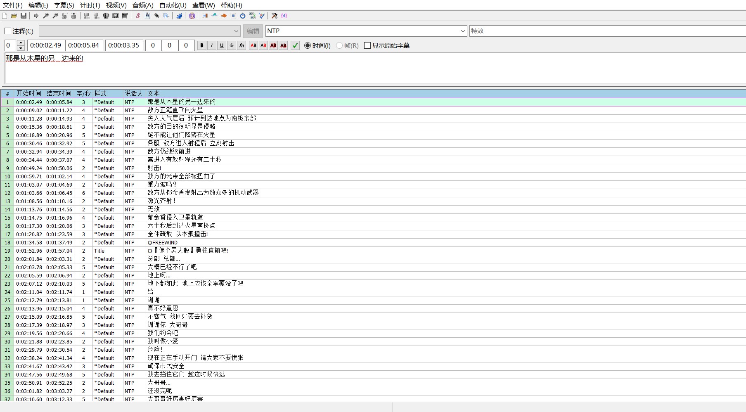746x412 pixels.
Task: Click the Jump to arrow icon
Action: click(x=36, y=16)
